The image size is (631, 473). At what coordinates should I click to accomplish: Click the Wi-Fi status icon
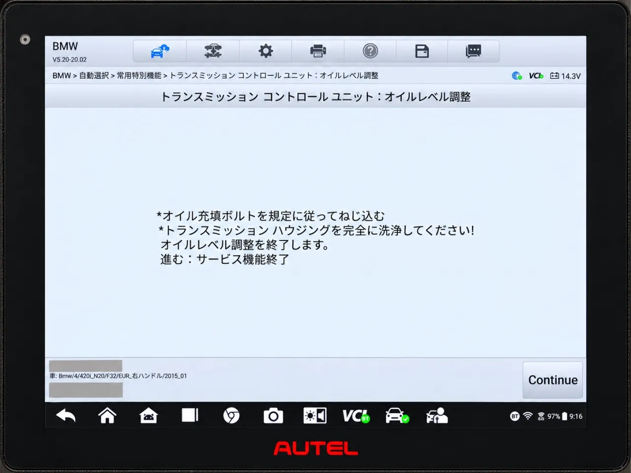pyautogui.click(x=527, y=416)
